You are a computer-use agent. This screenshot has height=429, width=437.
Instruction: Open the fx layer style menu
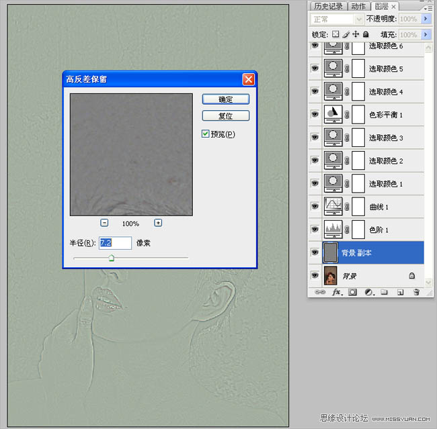click(335, 292)
